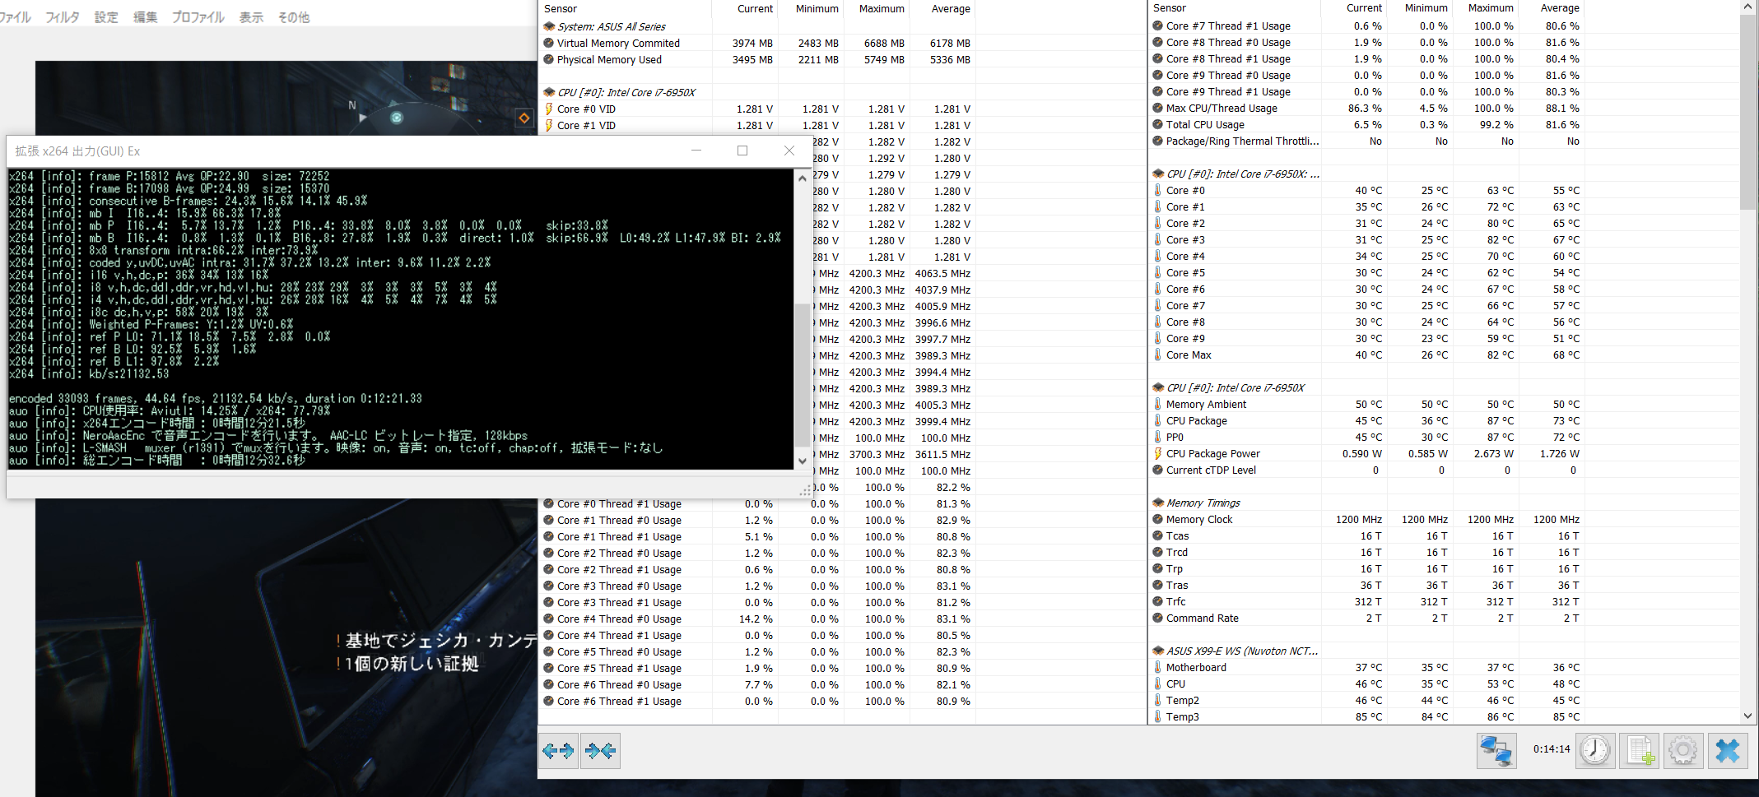The height and width of the screenshot is (797, 1759).
Task: Click the right panel Average column header
Action: 1551,8
